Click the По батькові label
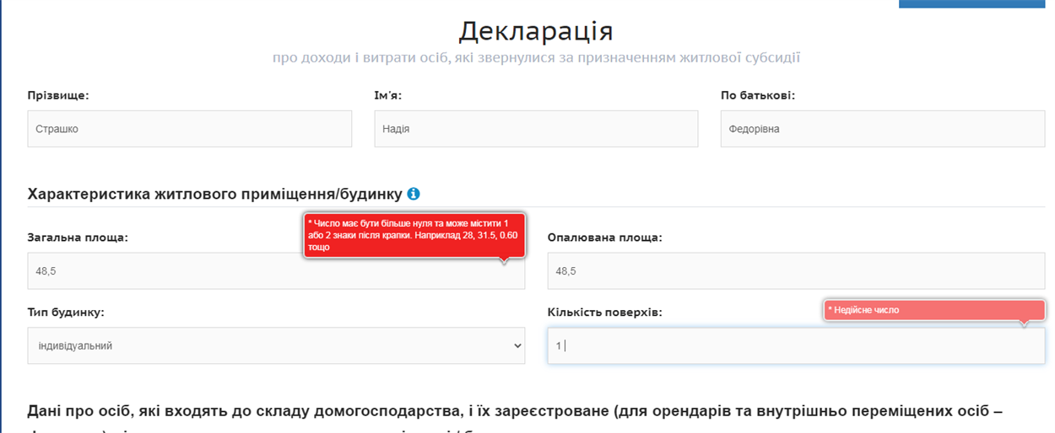 (x=758, y=95)
